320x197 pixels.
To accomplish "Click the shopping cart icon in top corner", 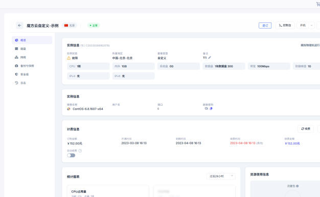I will tap(318, 4).
